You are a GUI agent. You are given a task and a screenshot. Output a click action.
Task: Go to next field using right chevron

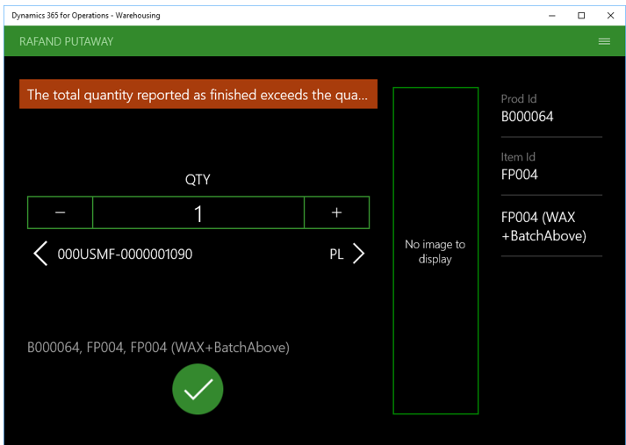[358, 254]
